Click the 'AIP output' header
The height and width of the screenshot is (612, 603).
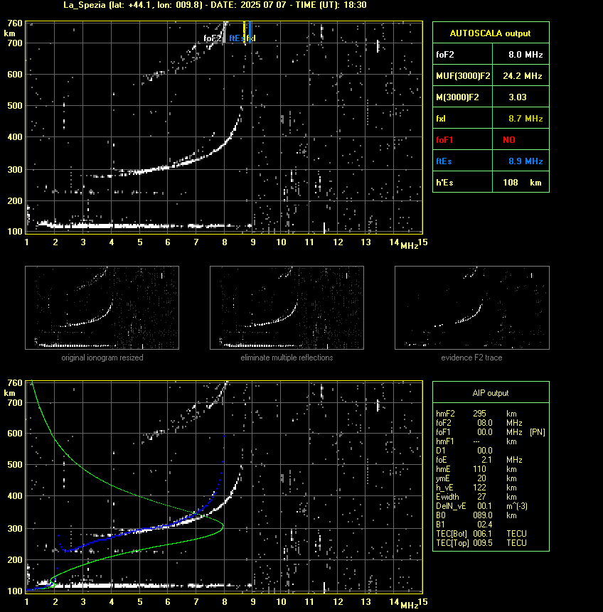tap(491, 393)
